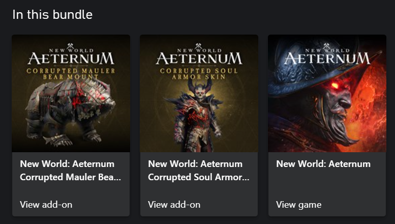Image resolution: width=395 pixels, height=224 pixels.
Task: Open the View game link
Action: coord(299,205)
